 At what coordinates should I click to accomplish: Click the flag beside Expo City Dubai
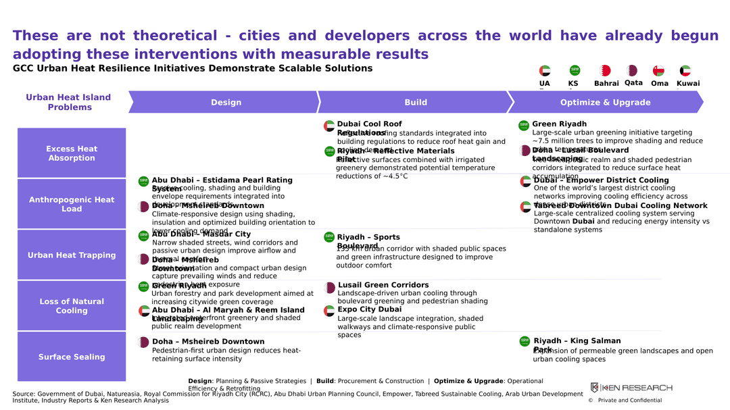click(x=329, y=311)
